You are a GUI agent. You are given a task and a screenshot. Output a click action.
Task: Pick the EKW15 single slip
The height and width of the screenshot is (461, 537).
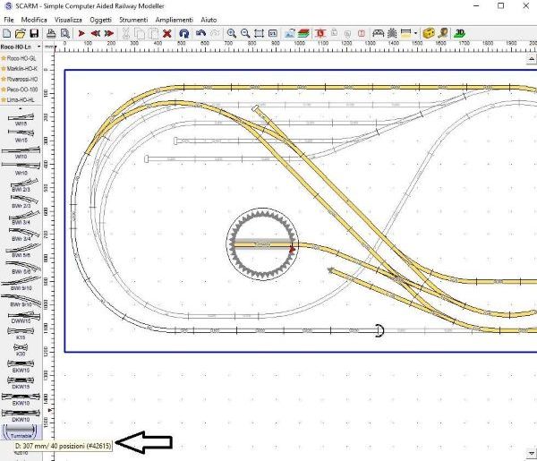pyautogui.click(x=21, y=366)
